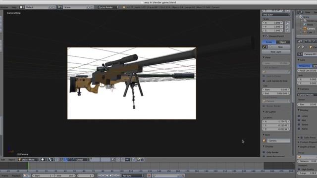Open the Add menu in 3D view header
Screen dimensions: 317x178
(3, 159)
